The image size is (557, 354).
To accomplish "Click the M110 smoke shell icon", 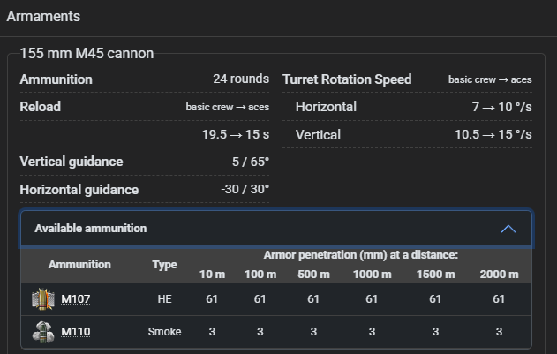I will pyautogui.click(x=42, y=332).
